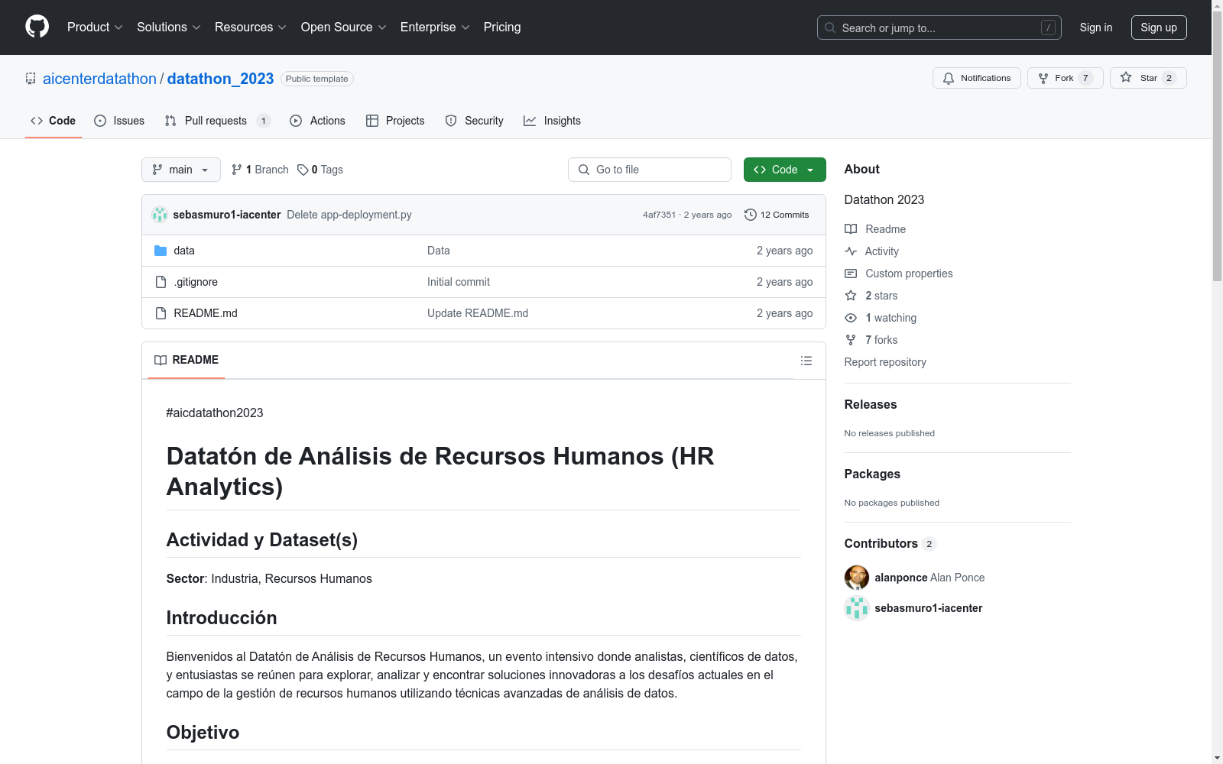Viewport: 1223px width, 764px height.
Task: Open the Readme link in About
Action: (x=875, y=229)
